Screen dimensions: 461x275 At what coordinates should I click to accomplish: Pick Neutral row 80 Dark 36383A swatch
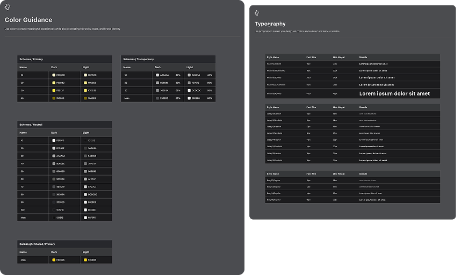point(54,194)
